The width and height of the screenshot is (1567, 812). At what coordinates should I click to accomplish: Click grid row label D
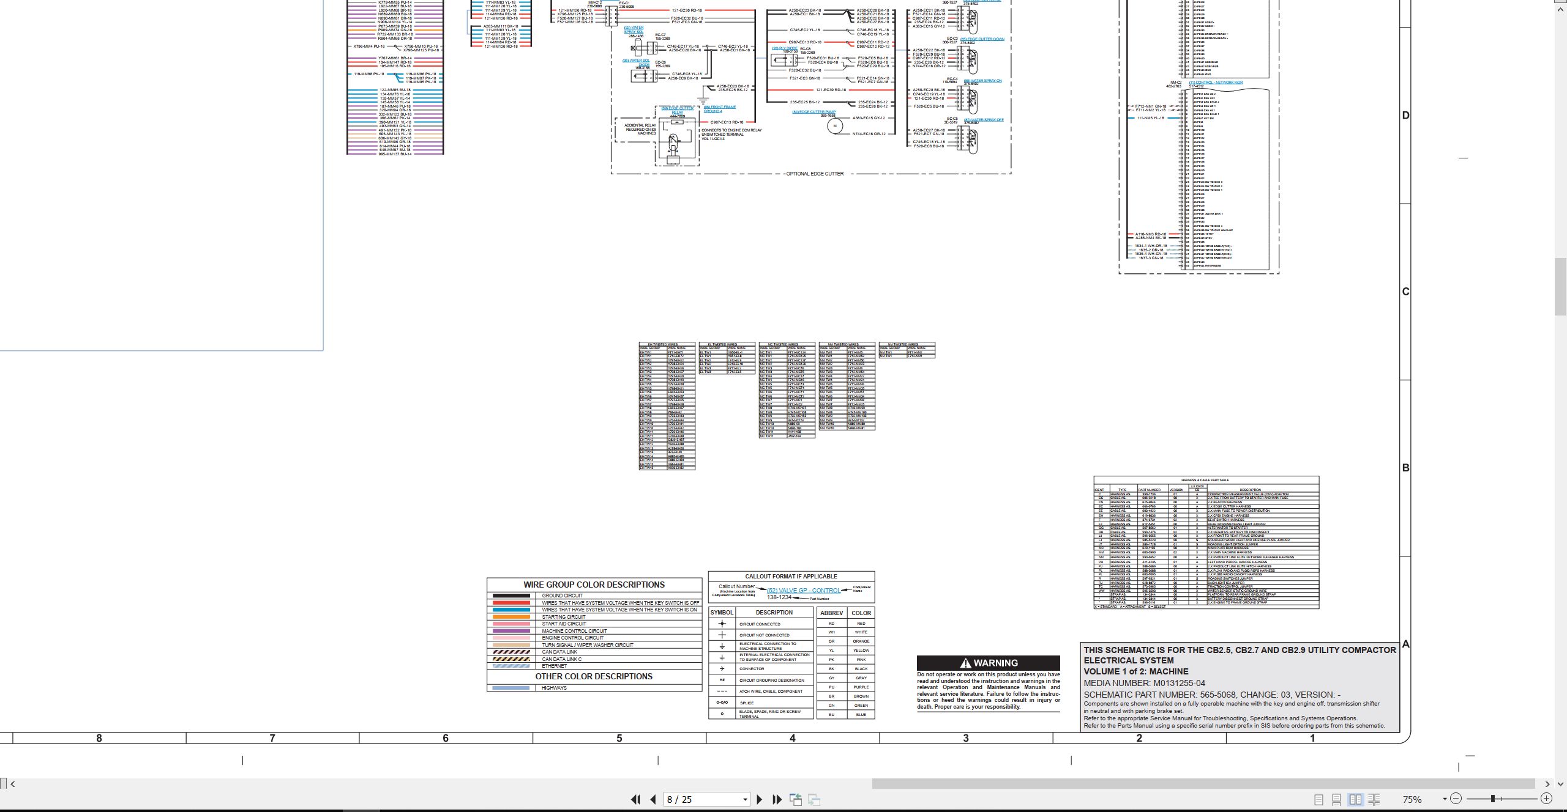coord(1405,116)
